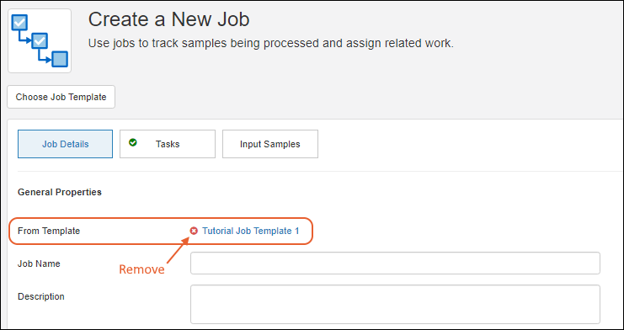
Task: Click the General Properties section heading
Action: (60, 192)
